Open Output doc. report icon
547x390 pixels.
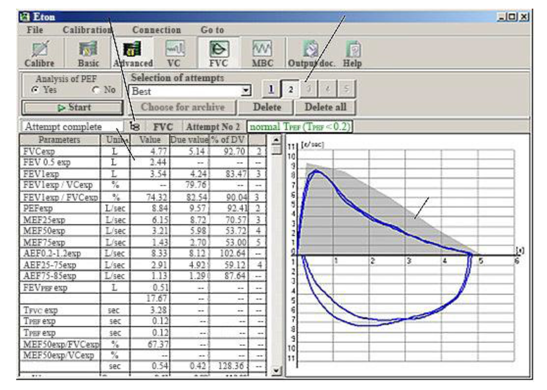311,53
